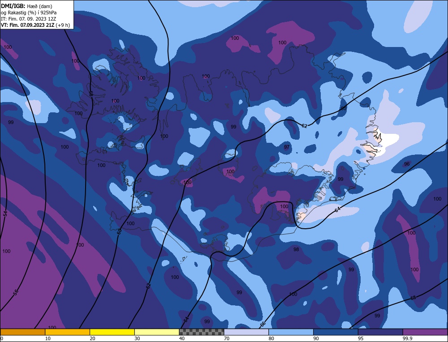The height and width of the screenshot is (342, 448).
Task: Click the checkered gray 40–70 legend swatch
Action: 202,332
